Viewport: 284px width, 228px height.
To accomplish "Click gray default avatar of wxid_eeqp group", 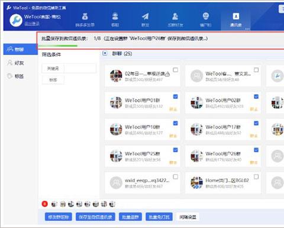I will 116,182.
